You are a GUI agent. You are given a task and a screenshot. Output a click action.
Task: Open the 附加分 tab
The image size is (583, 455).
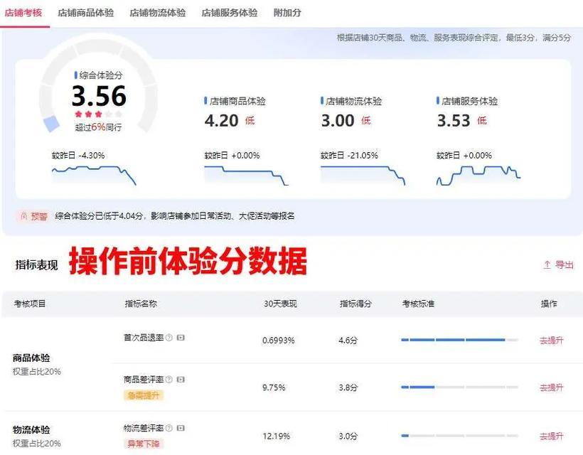point(287,13)
